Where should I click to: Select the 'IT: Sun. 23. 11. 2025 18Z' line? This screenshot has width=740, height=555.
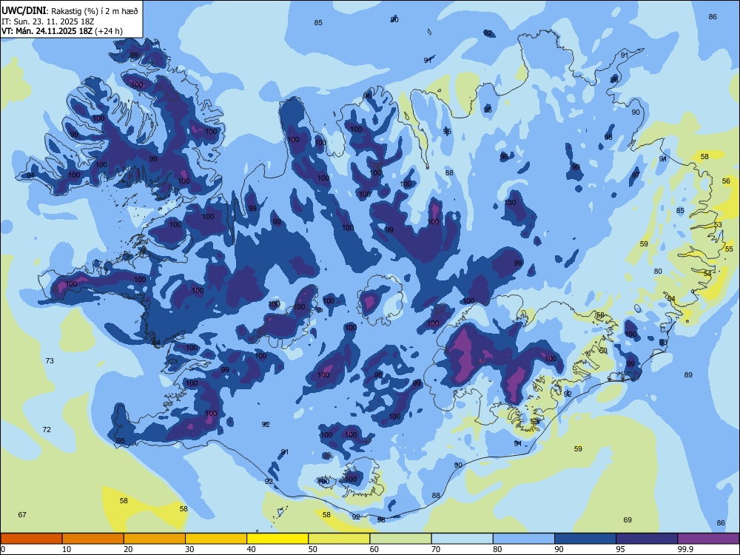[x=48, y=21]
